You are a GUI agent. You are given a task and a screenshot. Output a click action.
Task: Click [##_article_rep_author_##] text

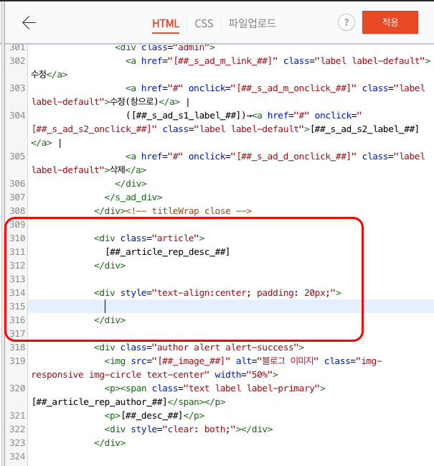(x=99, y=402)
